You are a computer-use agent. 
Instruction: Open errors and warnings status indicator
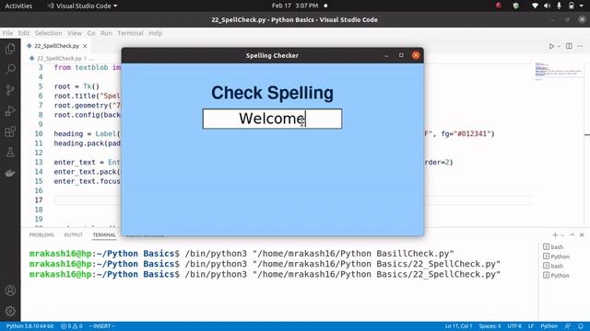tap(72, 326)
